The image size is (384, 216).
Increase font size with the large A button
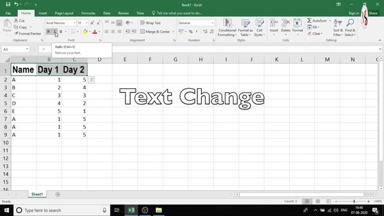[92, 23]
